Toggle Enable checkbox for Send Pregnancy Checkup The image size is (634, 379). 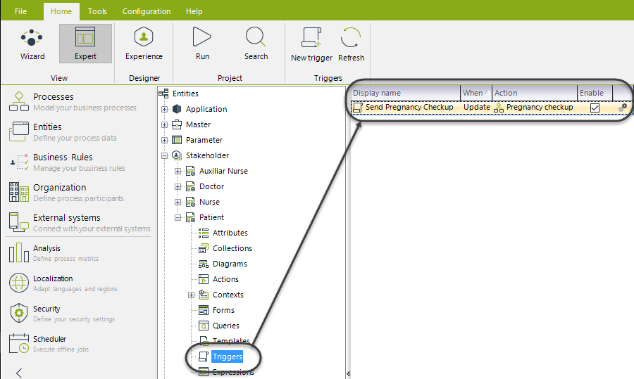[x=595, y=108]
